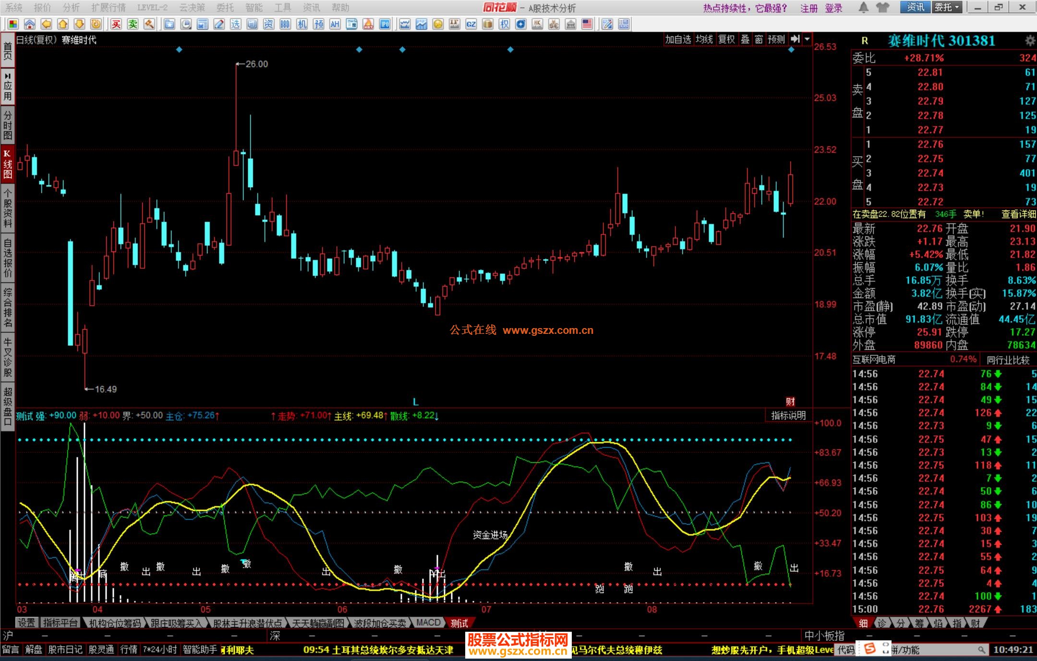Toggle the 叠 overlay chart button
Screen dimensions: 1037x661
745,39
